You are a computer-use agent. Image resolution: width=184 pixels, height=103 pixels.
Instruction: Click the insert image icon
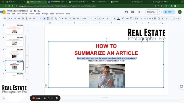coord(52,18)
